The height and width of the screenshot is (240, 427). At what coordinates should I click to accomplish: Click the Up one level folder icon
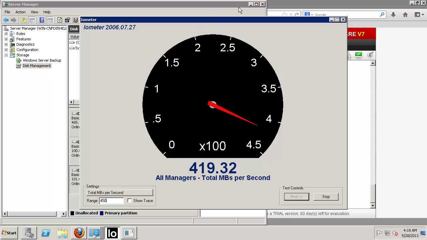coord(24,20)
